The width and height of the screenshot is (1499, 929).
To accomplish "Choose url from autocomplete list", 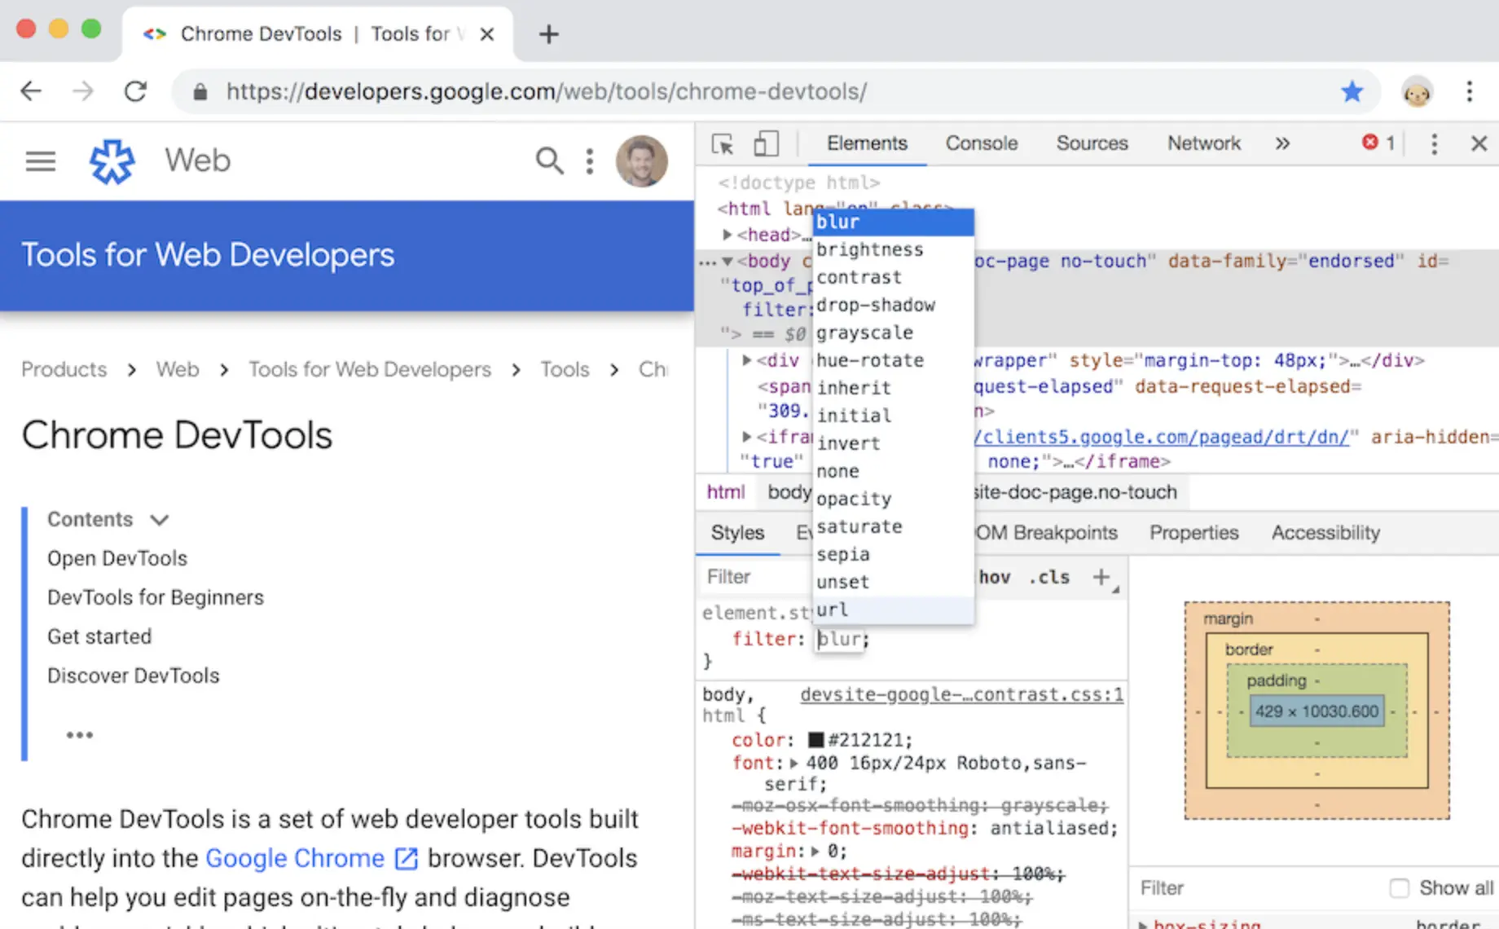I will point(894,610).
